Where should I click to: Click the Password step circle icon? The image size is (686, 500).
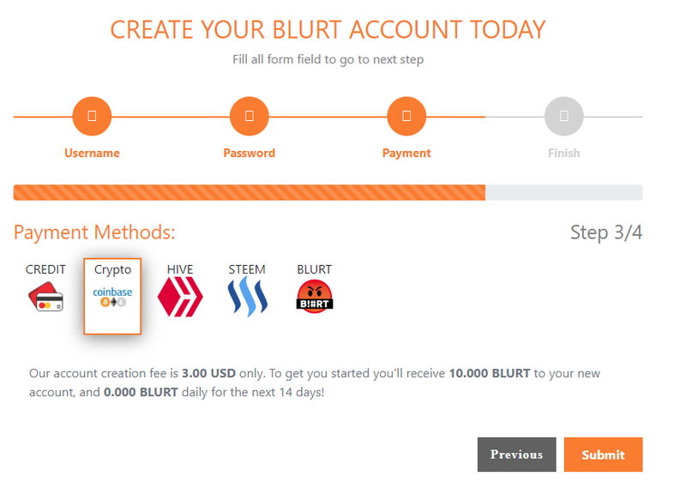click(x=249, y=116)
